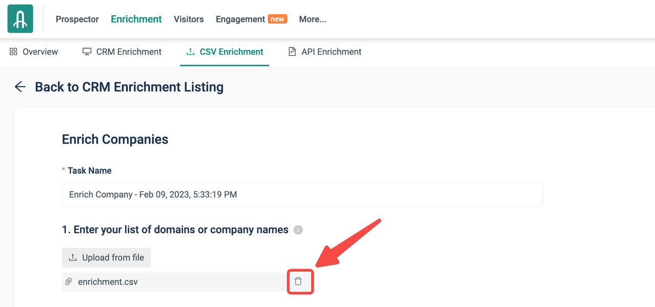Open the Prospector menu
The image size is (655, 307).
pos(77,19)
